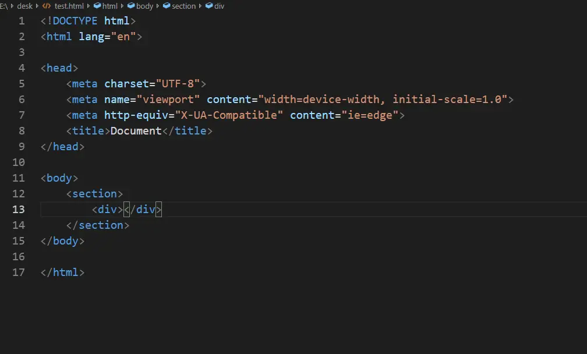Image resolution: width=587 pixels, height=354 pixels.
Task: Expand breadcrumb arrow after desk
Action: click(37, 6)
